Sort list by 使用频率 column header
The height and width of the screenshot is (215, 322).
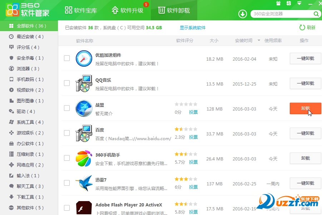click(273, 41)
